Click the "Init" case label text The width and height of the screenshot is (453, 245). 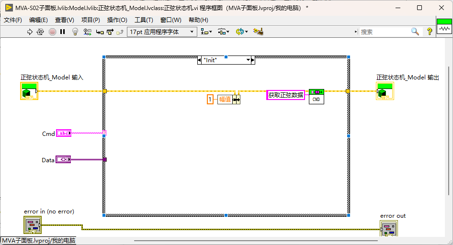pos(210,60)
